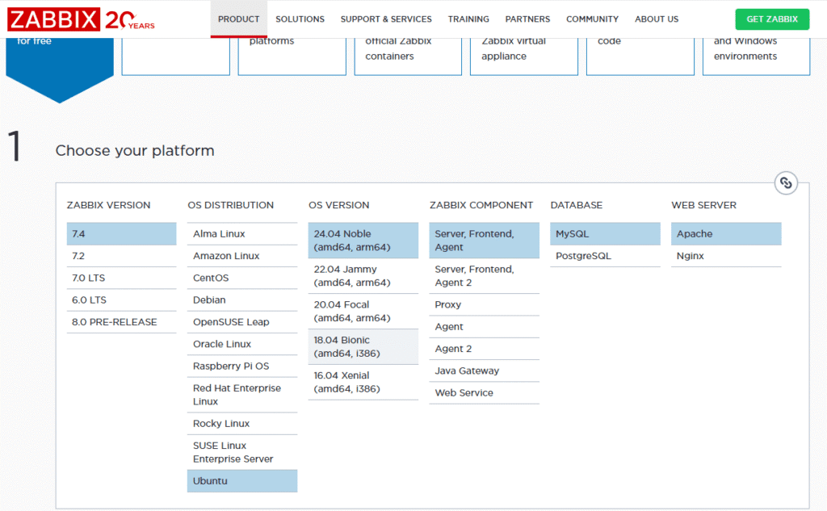Choose Raspberry Pi OS distribution
The height and width of the screenshot is (511, 827).
(x=242, y=366)
